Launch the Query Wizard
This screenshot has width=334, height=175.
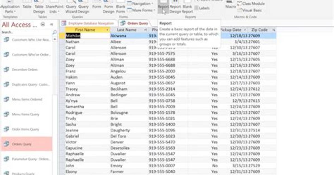tap(71, 7)
